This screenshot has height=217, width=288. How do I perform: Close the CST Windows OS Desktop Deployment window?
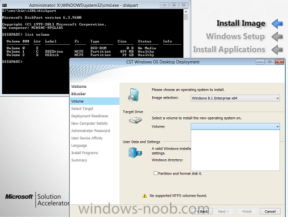[x=280, y=62]
